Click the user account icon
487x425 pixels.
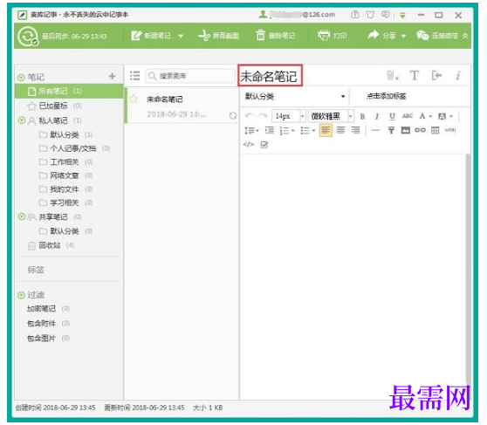[263, 14]
